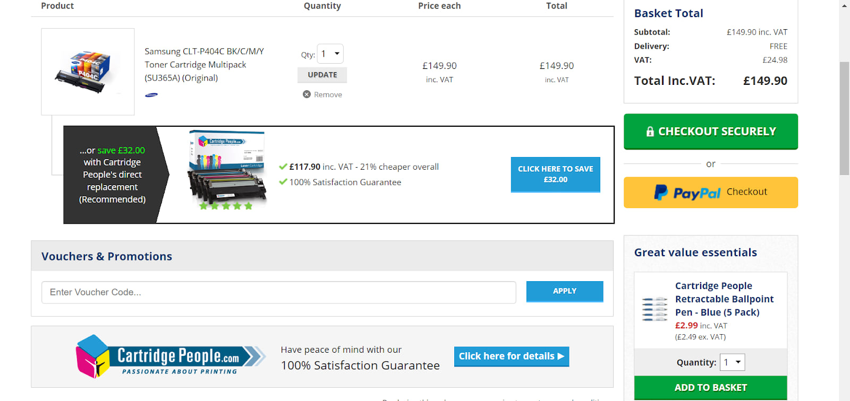This screenshot has width=850, height=401.
Task: Click the padlock icon on the checkout button
Action: click(650, 132)
